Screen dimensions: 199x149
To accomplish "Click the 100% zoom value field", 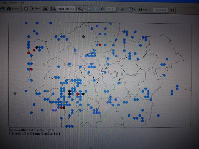I will [111, 9].
